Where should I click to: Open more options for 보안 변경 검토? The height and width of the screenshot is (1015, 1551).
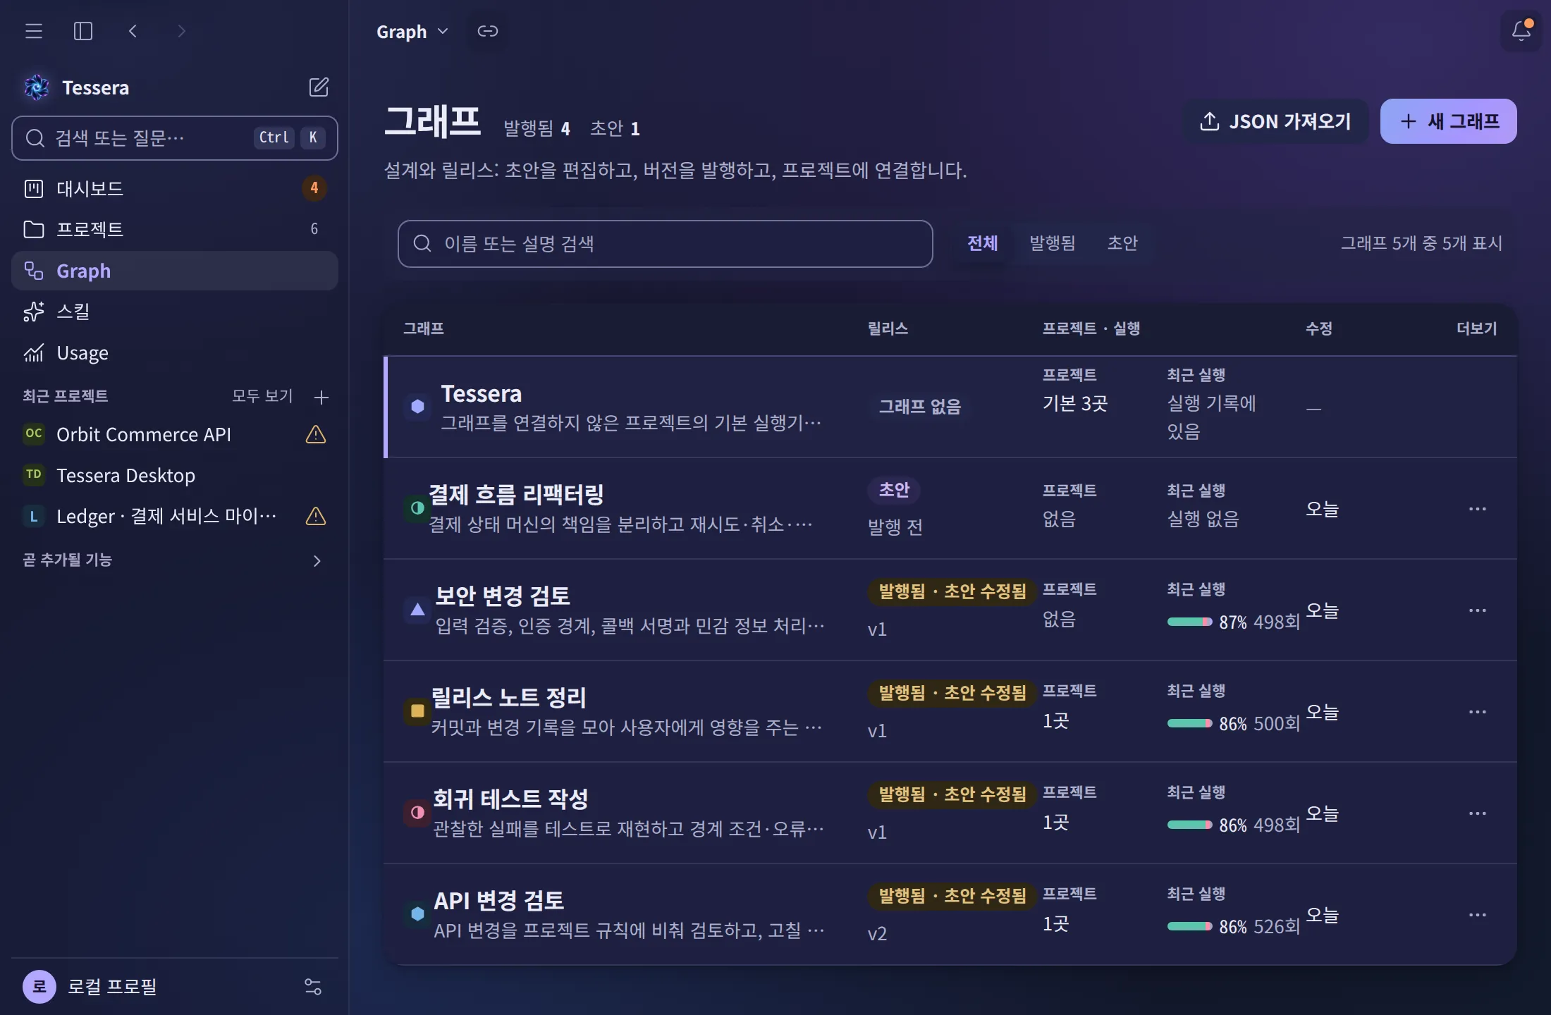point(1478,610)
